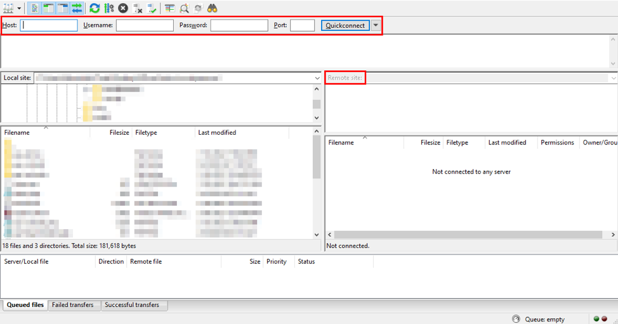Click the Quickconnect button
Image resolution: width=618 pixels, height=324 pixels.
(345, 25)
